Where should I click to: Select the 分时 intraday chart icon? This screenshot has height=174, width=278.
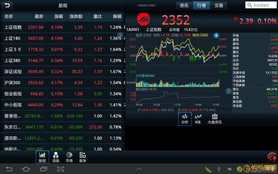(185, 119)
